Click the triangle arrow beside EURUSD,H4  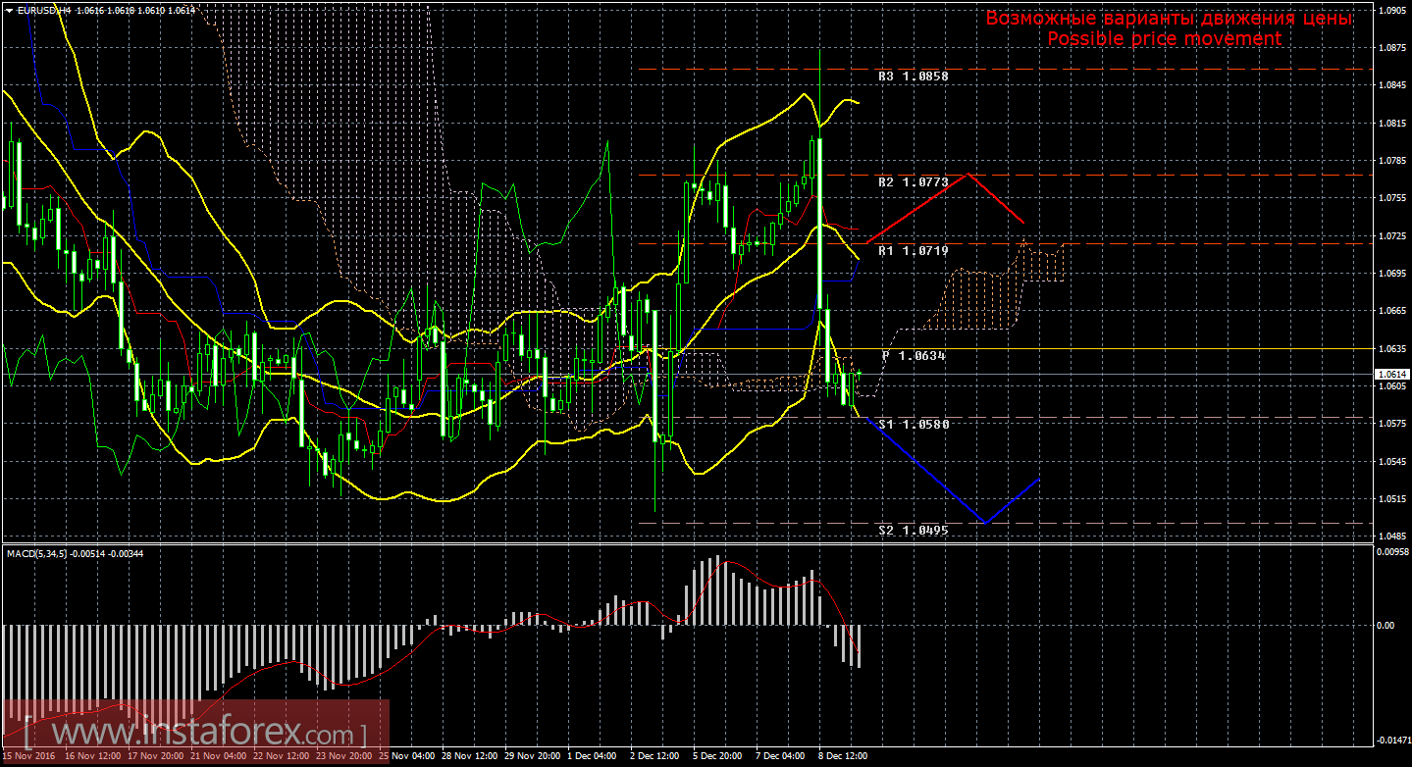8,10
